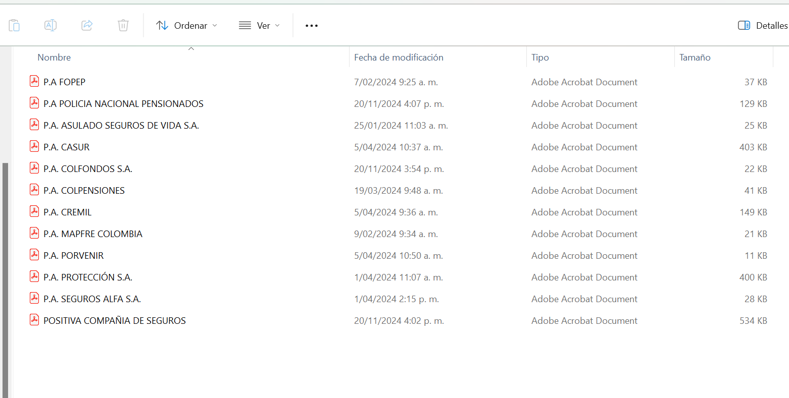Select the P.A. COLPENSIONES file

pyautogui.click(x=84, y=191)
